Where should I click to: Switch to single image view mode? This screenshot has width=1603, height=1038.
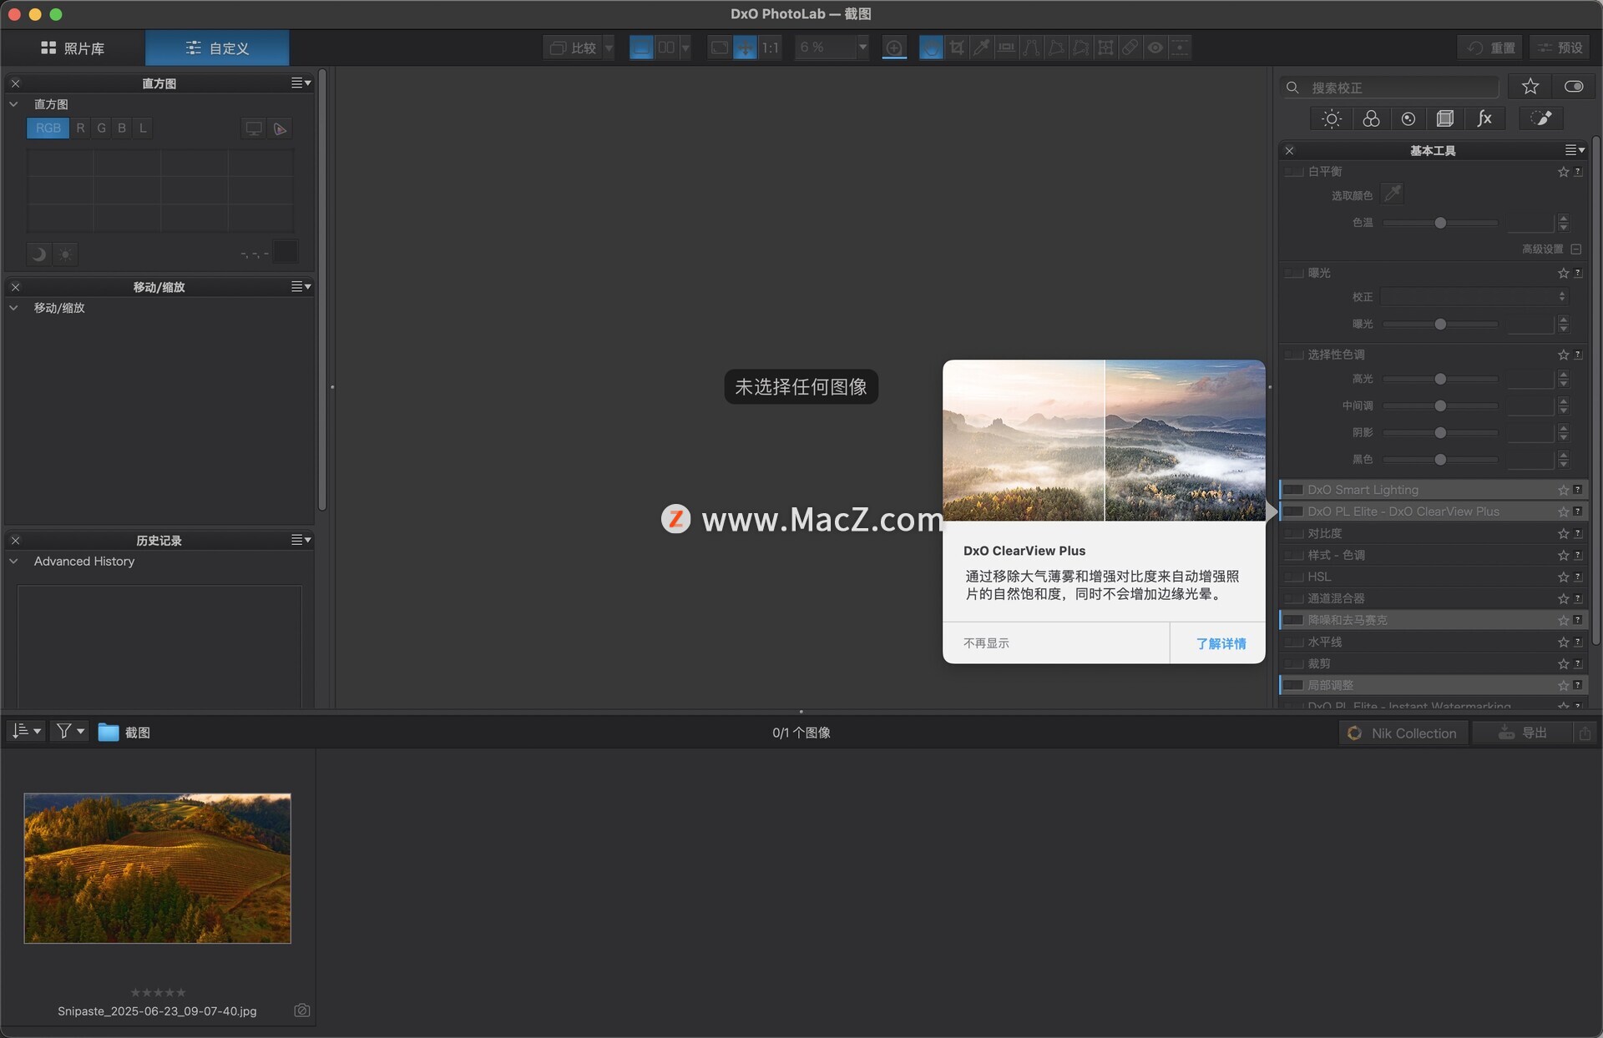pyautogui.click(x=641, y=48)
